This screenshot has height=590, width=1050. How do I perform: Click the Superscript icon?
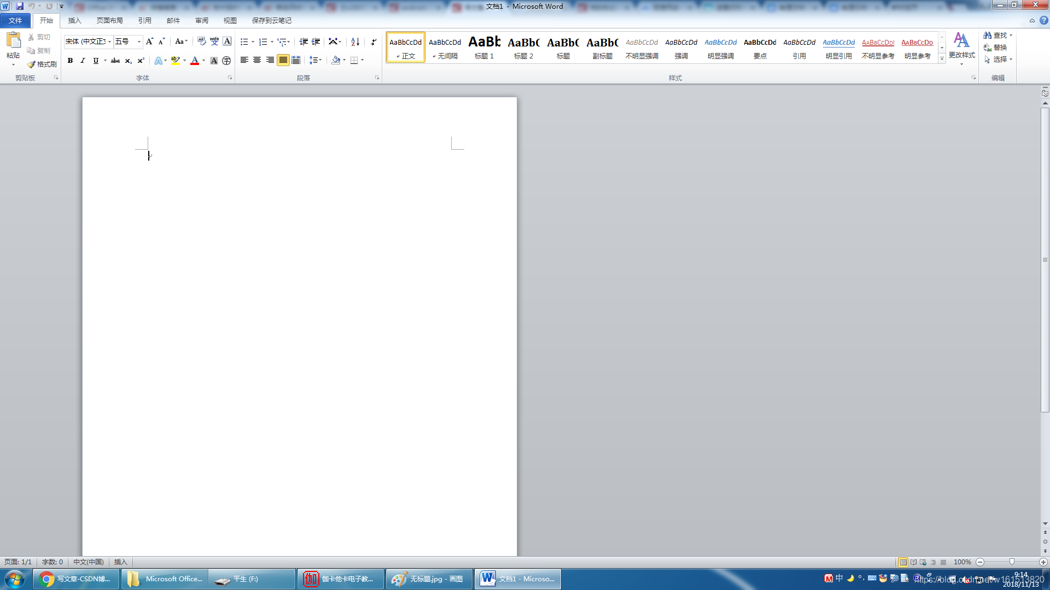tap(141, 61)
